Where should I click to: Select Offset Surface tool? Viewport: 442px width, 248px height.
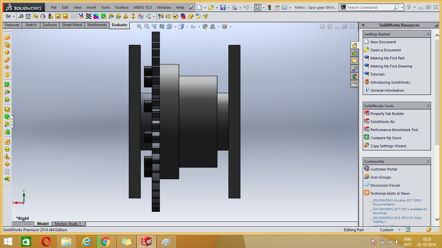7,45
